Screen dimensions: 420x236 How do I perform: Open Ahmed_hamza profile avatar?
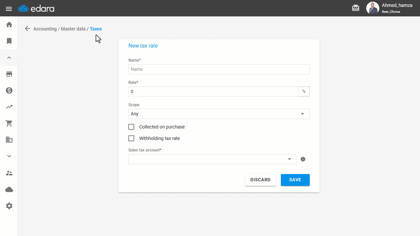[x=372, y=8]
